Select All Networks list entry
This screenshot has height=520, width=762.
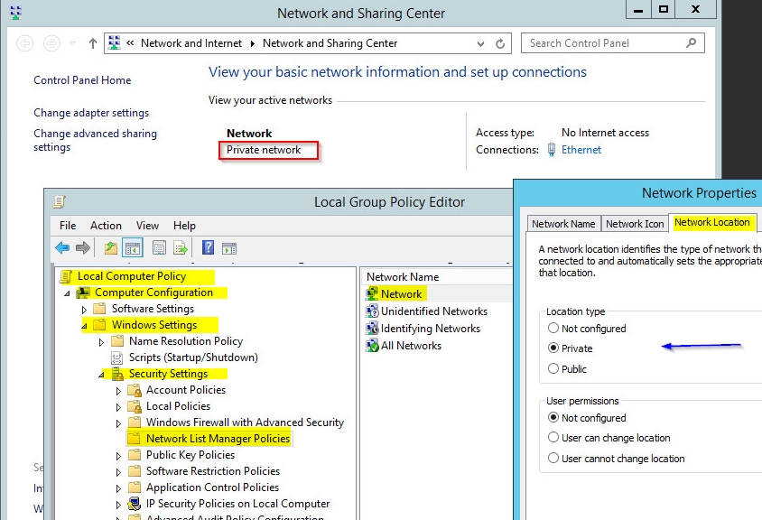[x=411, y=346]
